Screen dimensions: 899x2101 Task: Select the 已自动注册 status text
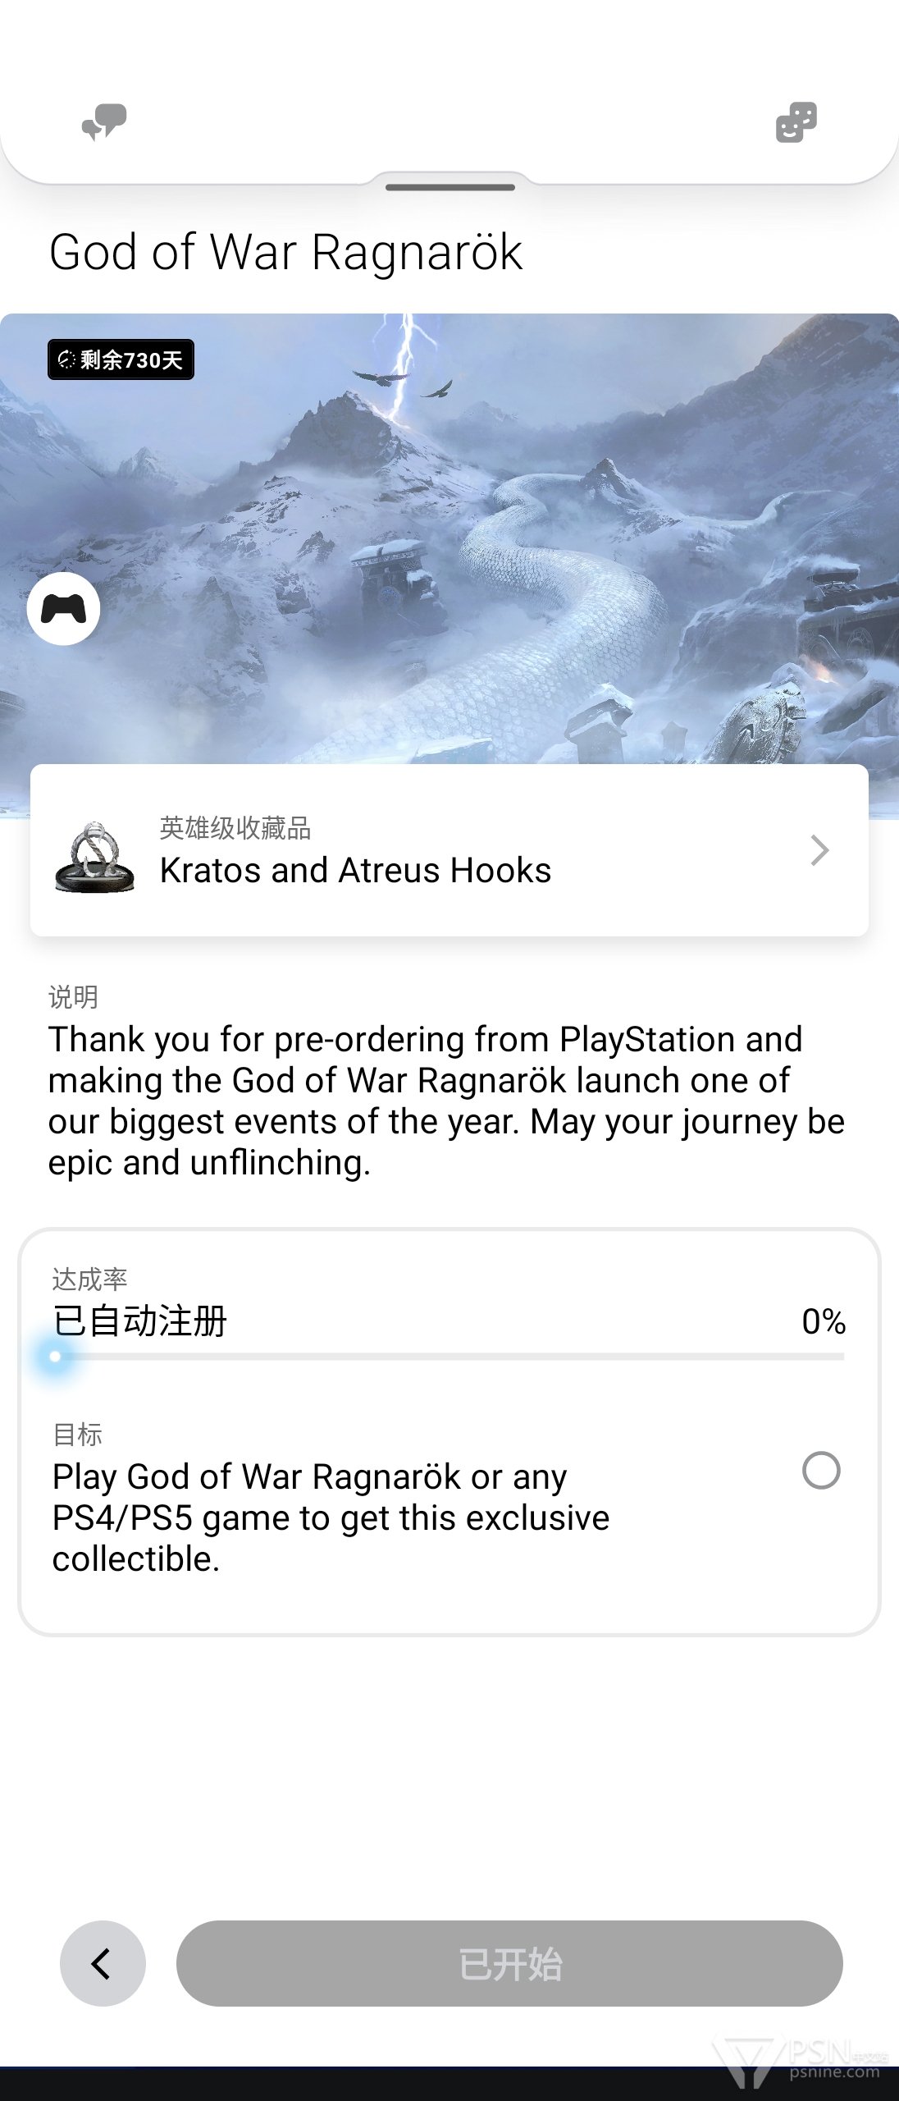139,1321
